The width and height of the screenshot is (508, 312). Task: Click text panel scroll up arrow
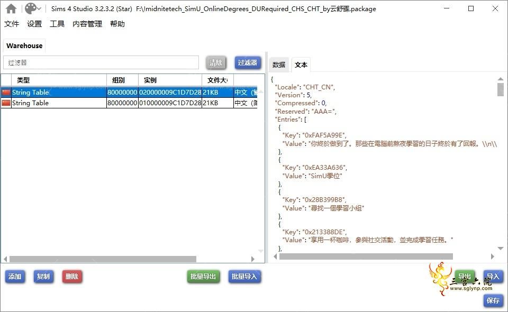tap(501, 79)
